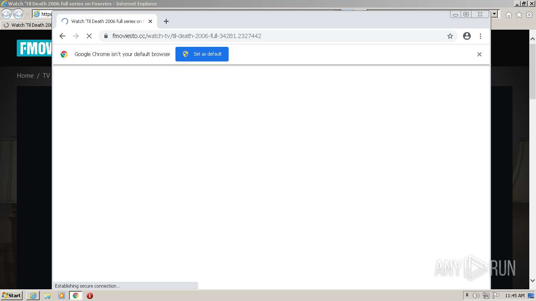Open Internet Explorer Home icon
The image size is (536, 301).
(508, 15)
